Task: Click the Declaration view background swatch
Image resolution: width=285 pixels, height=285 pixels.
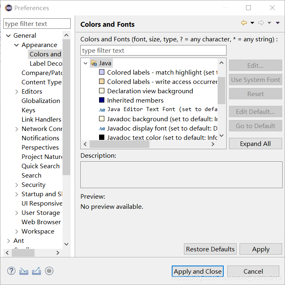Action: (x=102, y=91)
